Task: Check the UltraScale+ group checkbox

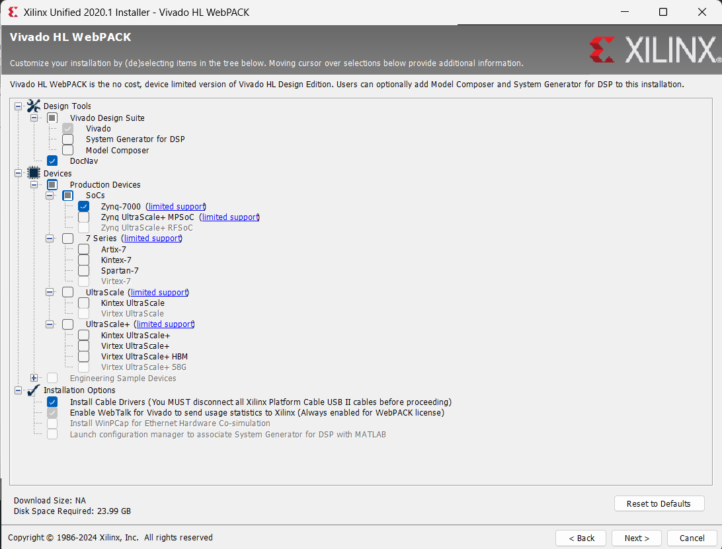Action: click(67, 324)
